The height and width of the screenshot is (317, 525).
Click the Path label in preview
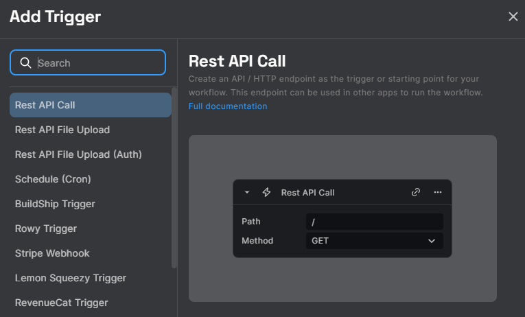coord(250,222)
